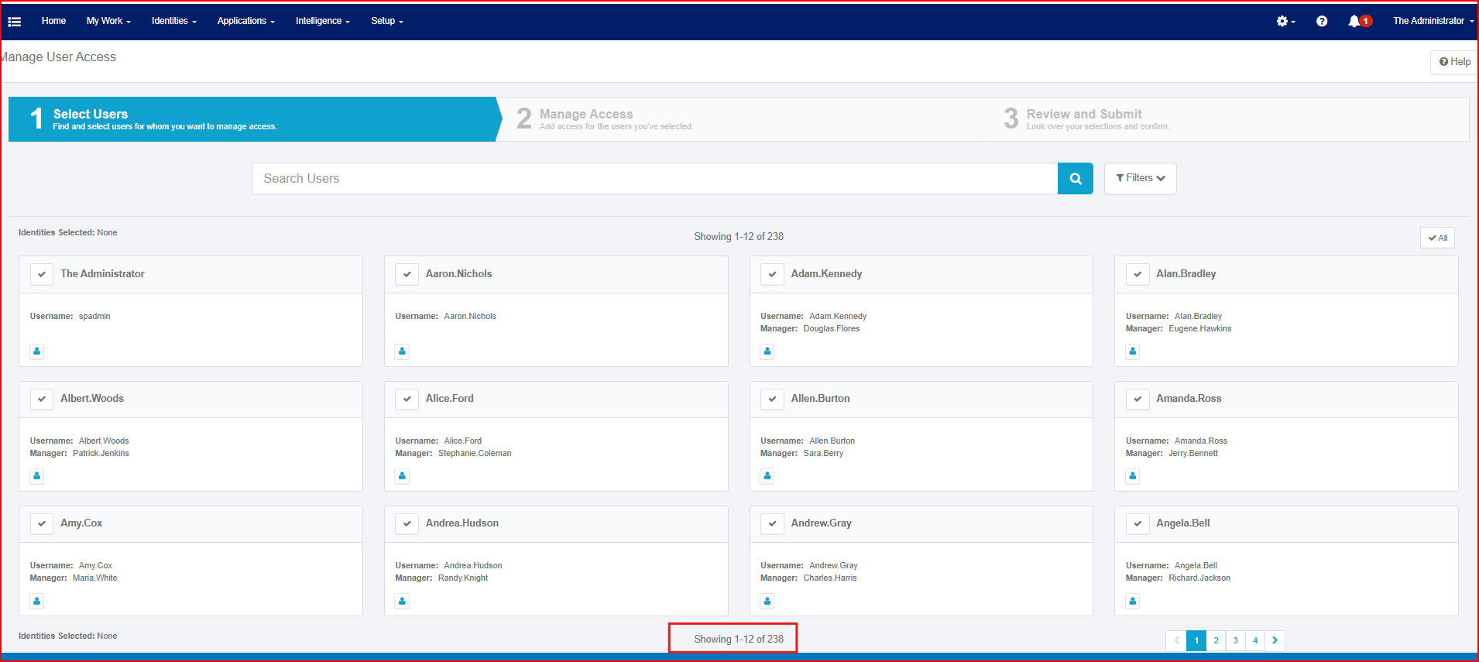
Task: Click the person icon on Andrea.Hudson card
Action: point(402,601)
